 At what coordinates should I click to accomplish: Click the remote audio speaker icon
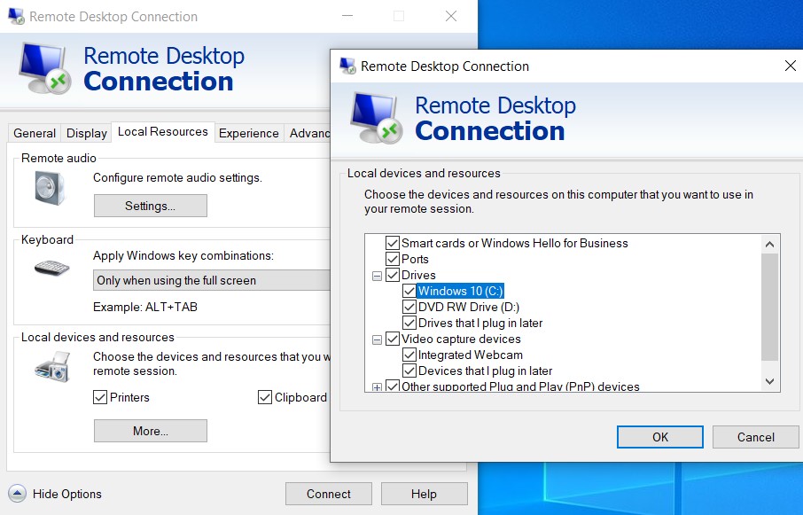[x=49, y=187]
